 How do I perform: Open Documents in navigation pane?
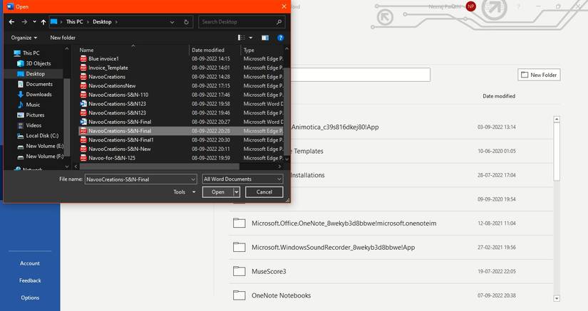tap(35, 84)
